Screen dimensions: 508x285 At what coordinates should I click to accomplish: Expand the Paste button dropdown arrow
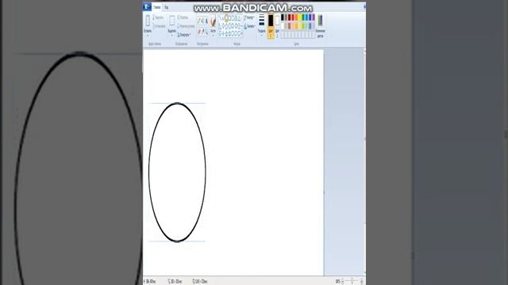pyautogui.click(x=148, y=34)
